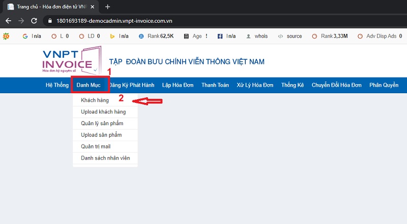Click the Alexa Rank 62,5K icon
407x224 pixels.
(x=141, y=36)
